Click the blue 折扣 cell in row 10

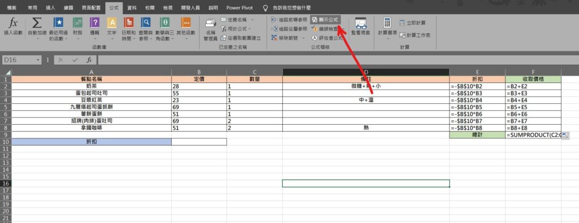[92, 142]
